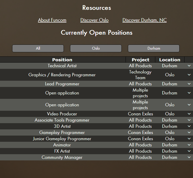
Task: Click the Location column header
Action: pyautogui.click(x=169, y=60)
